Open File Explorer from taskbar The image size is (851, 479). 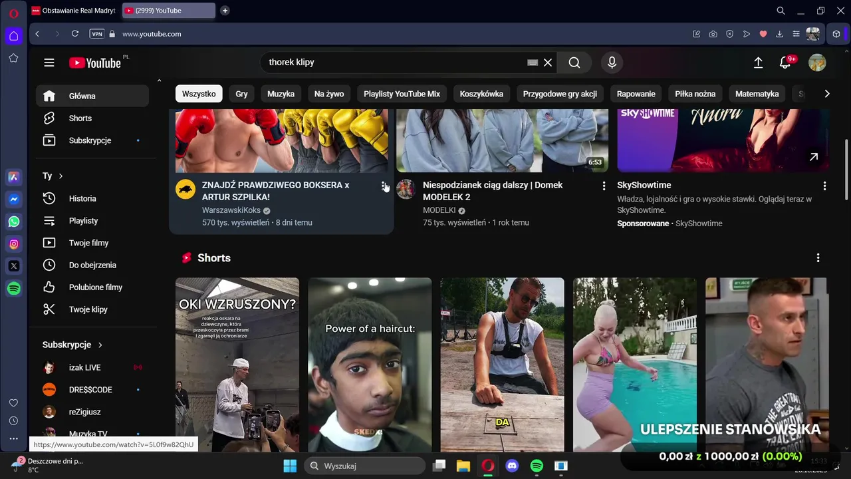(463, 466)
